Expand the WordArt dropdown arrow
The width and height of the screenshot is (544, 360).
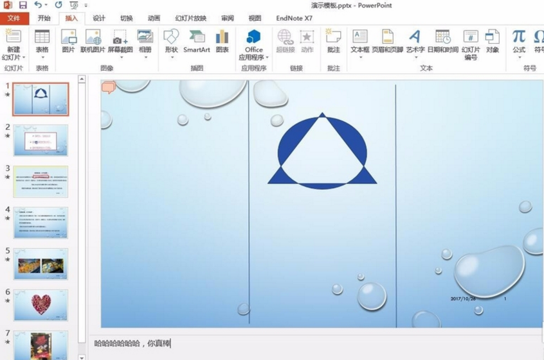(x=415, y=58)
